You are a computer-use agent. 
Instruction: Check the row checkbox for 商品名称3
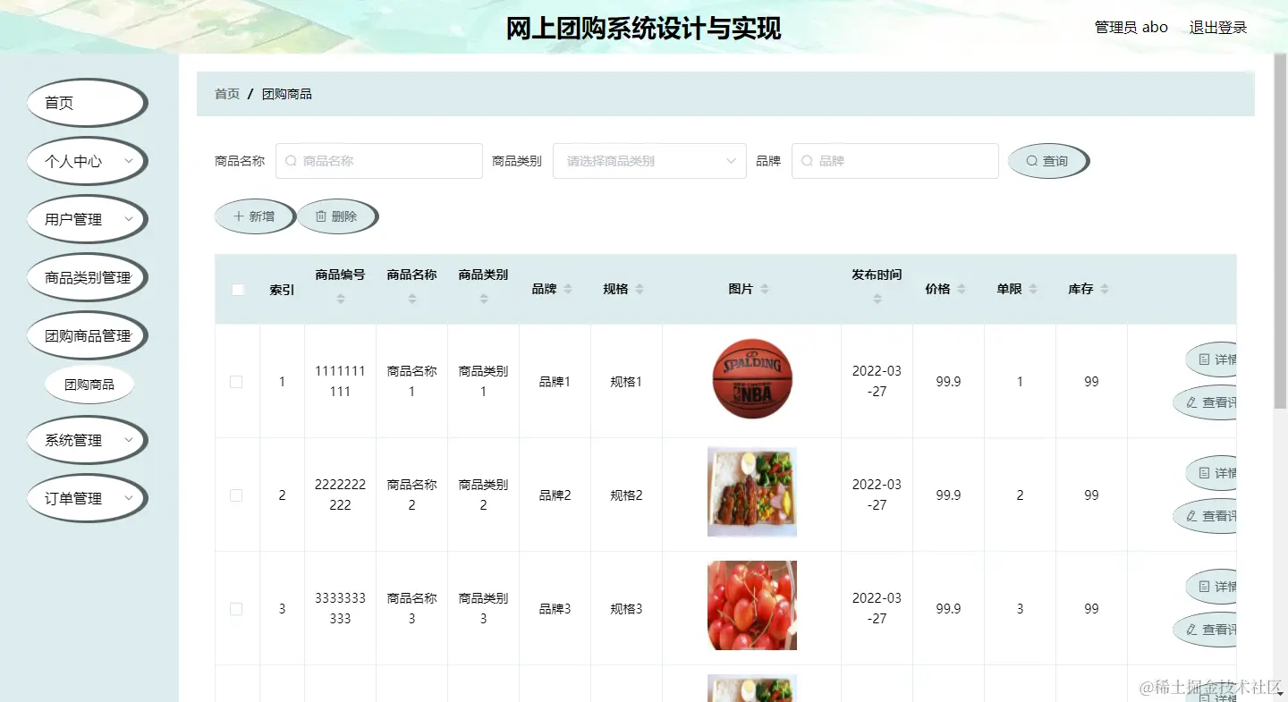(x=237, y=608)
